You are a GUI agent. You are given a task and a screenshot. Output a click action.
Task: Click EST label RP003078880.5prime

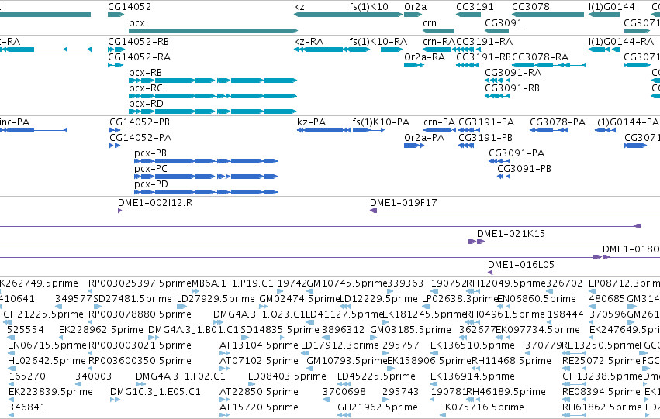140,314
